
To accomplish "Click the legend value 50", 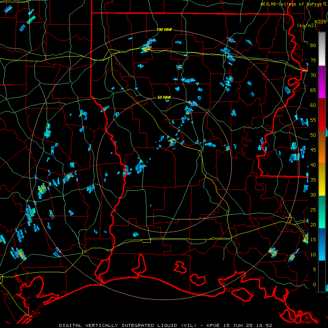I will coord(313,135).
